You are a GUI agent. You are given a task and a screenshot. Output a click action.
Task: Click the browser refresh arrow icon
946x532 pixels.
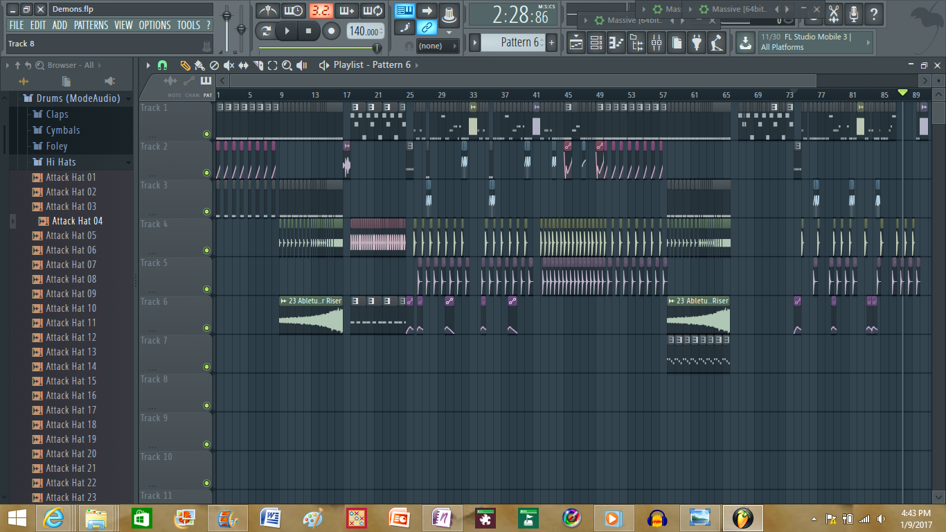[x=28, y=65]
